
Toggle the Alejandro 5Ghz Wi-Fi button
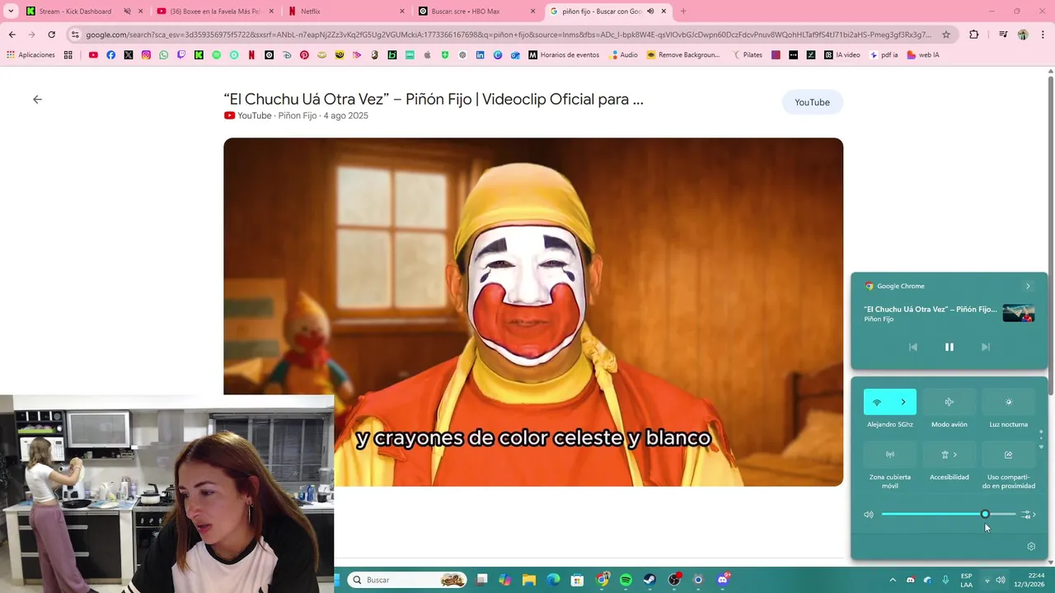[877, 402]
